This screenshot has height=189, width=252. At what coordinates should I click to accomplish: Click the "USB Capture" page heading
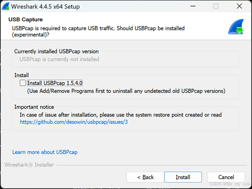(25, 19)
